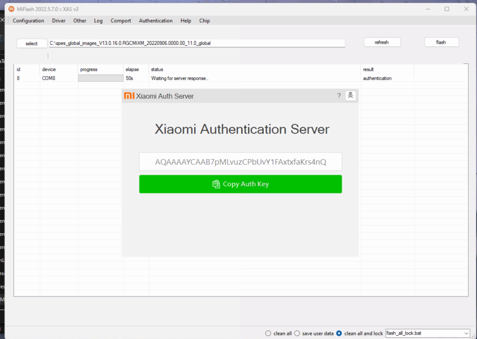Screen dimensions: 477x339
Task: Click the flash button
Action: click(x=442, y=42)
